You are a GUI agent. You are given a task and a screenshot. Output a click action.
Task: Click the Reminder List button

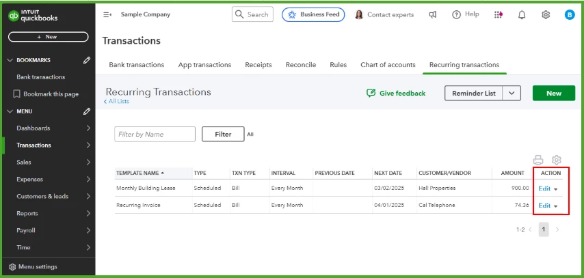pyautogui.click(x=474, y=93)
